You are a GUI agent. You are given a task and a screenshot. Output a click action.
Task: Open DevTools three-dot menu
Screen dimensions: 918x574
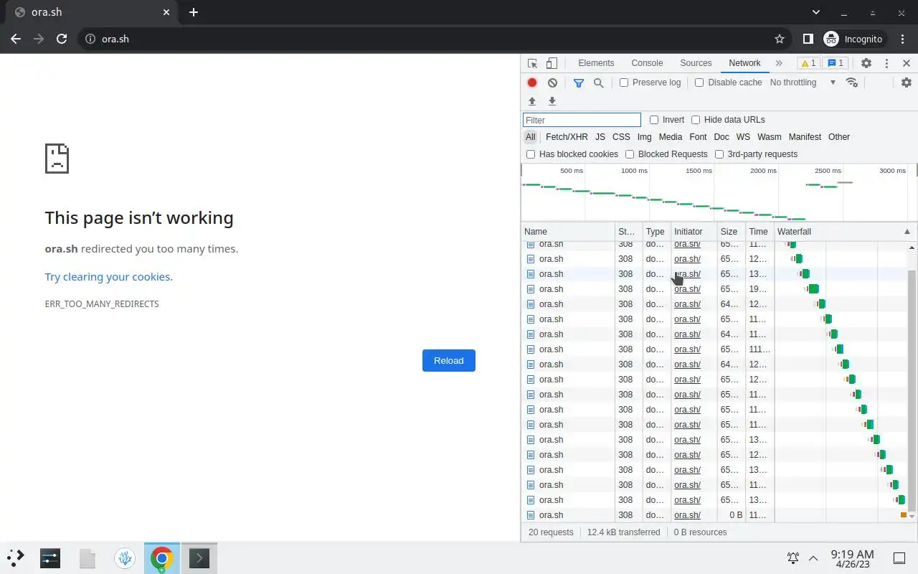(x=886, y=63)
